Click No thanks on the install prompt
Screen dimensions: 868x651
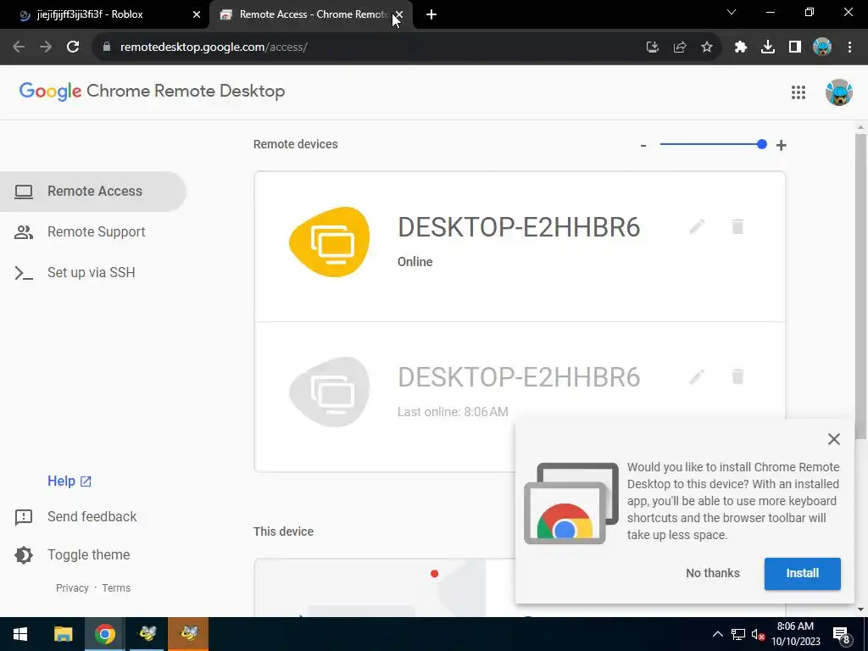[712, 574]
